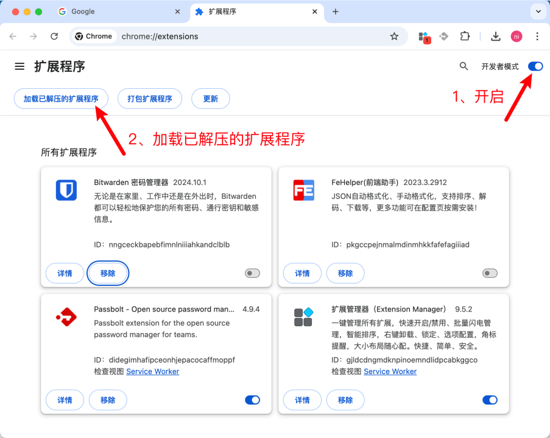Click 移除 to remove Bitwarden
This screenshot has width=550, height=438.
(x=108, y=273)
